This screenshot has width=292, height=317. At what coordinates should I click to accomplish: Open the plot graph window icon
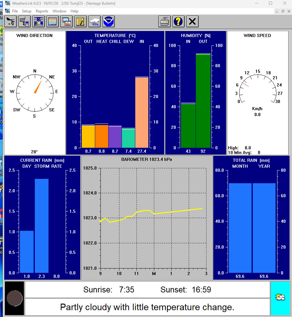pyautogui.click(x=67, y=21)
